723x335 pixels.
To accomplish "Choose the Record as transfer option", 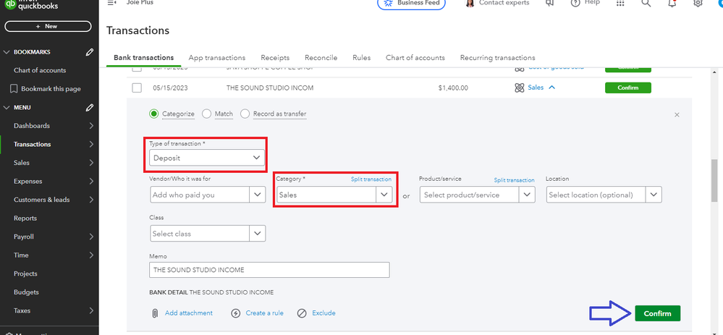I will pyautogui.click(x=245, y=114).
